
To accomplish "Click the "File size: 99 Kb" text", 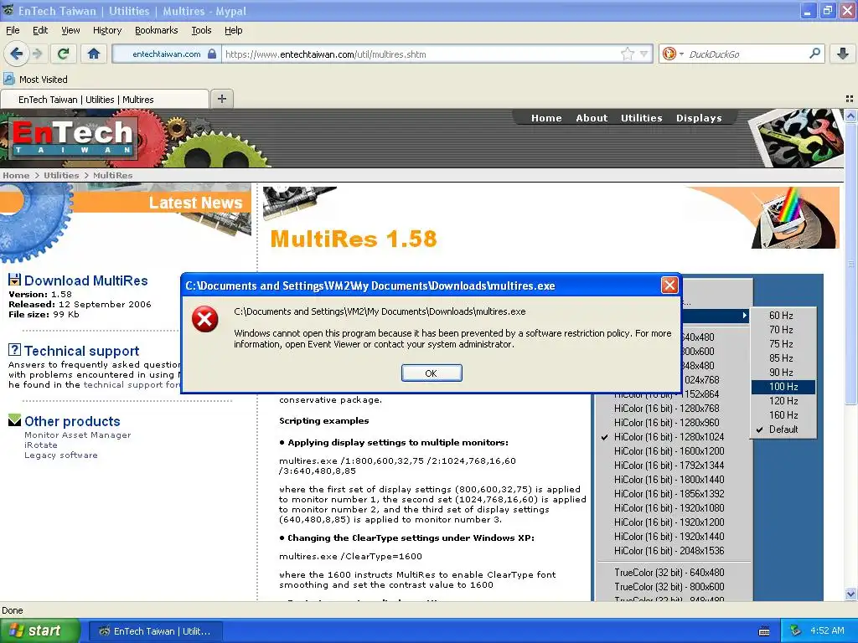I will 44,315.
